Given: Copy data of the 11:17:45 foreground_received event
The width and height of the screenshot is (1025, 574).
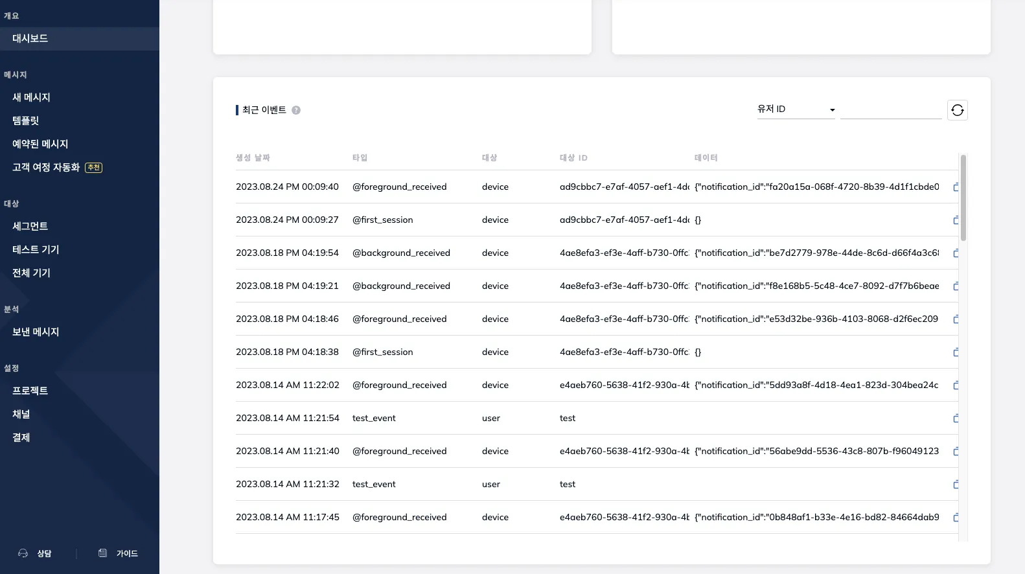Looking at the screenshot, I should point(956,518).
